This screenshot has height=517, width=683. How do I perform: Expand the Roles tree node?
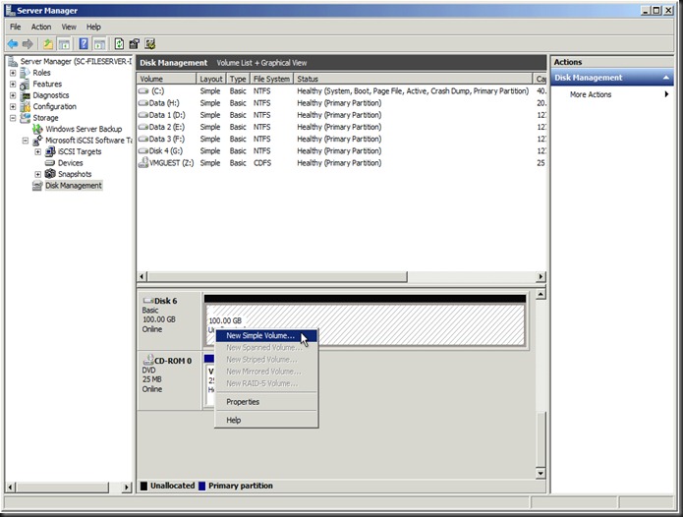tap(13, 73)
